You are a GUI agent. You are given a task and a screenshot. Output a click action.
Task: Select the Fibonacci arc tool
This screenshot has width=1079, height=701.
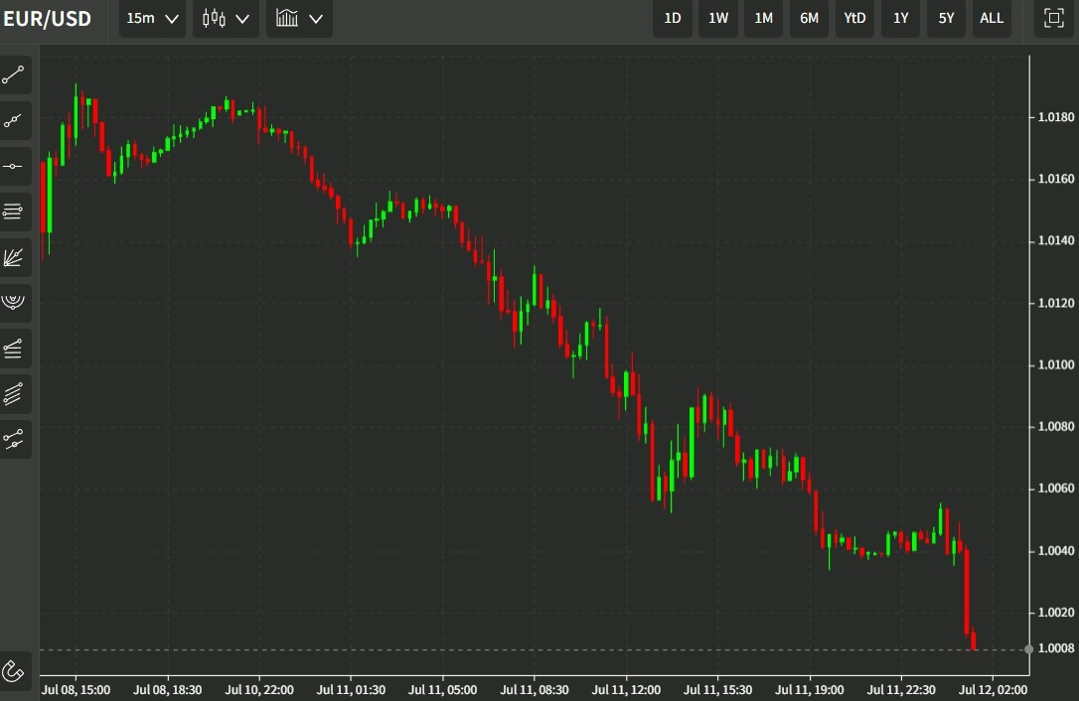[x=13, y=303]
